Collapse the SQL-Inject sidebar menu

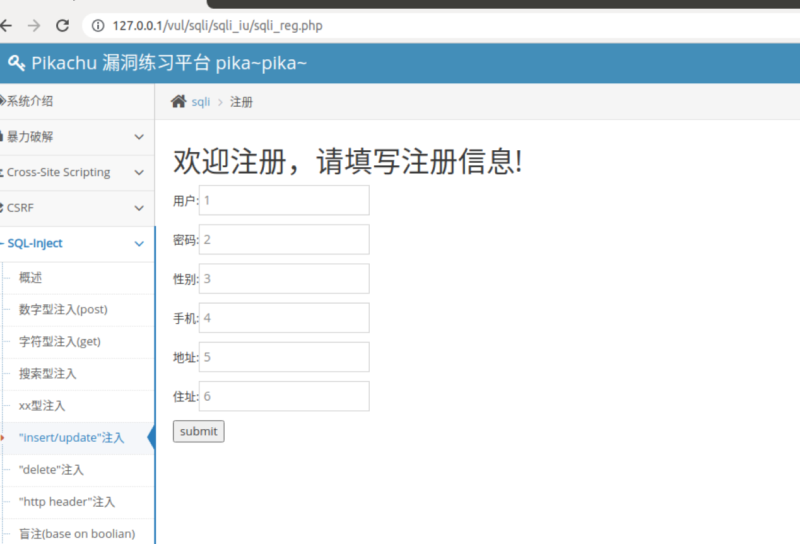(77, 244)
